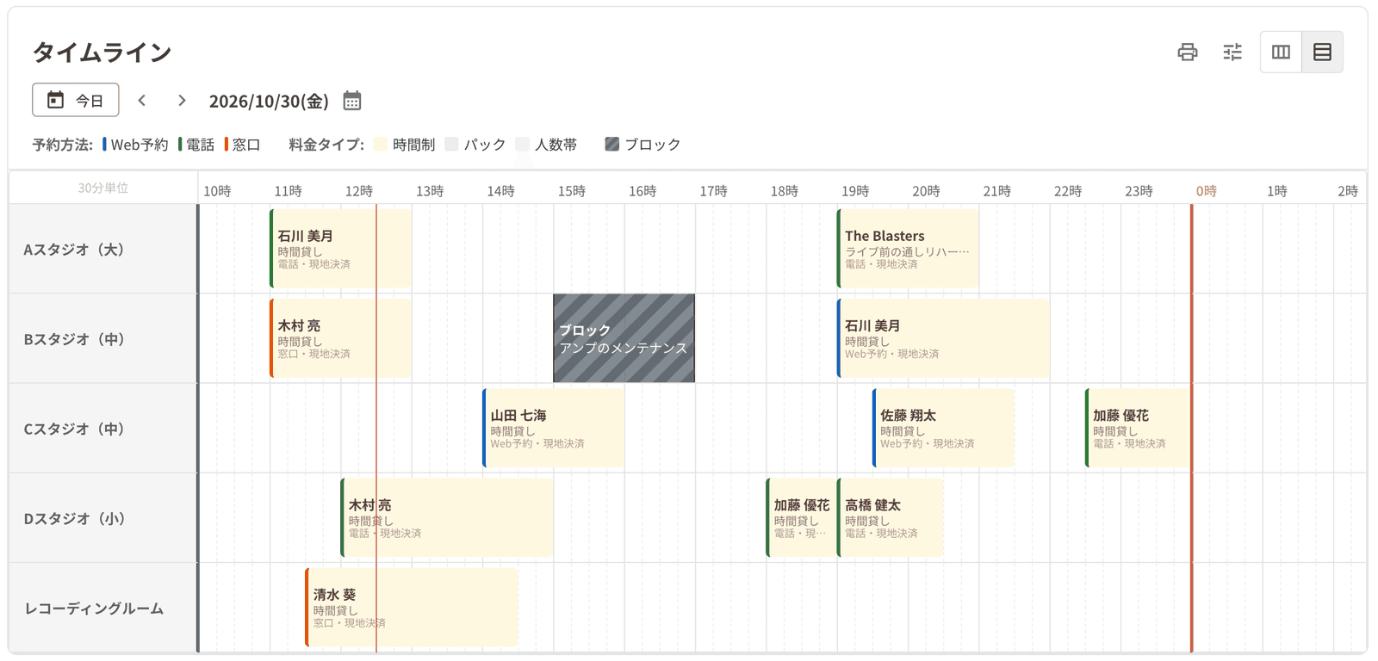Open 木村 亮 booking in Dスタジオ
1378x661 pixels.
coord(447,517)
